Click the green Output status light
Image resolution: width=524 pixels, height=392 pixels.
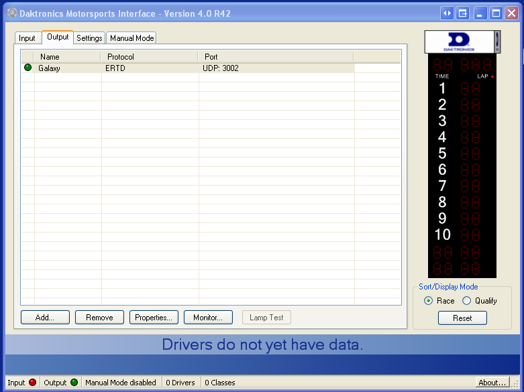[74, 383]
